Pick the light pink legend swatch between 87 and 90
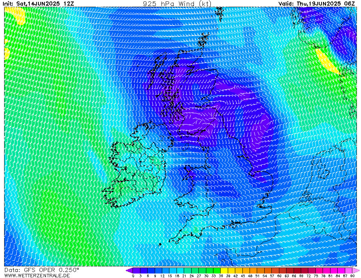The width and height of the screenshot is (361, 278). (x=348, y=270)
